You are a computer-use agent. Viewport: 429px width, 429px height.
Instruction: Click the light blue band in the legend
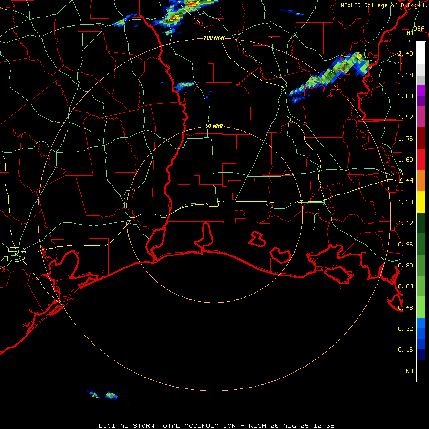coord(421,323)
